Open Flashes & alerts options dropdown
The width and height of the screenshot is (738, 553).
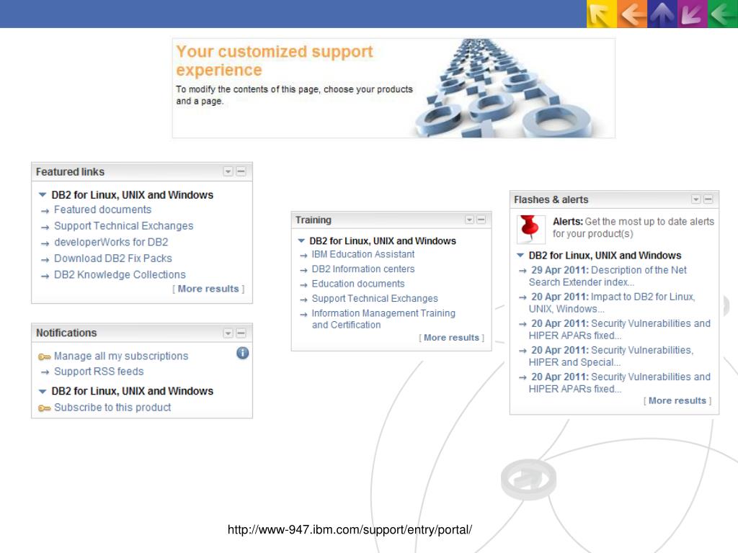[695, 199]
